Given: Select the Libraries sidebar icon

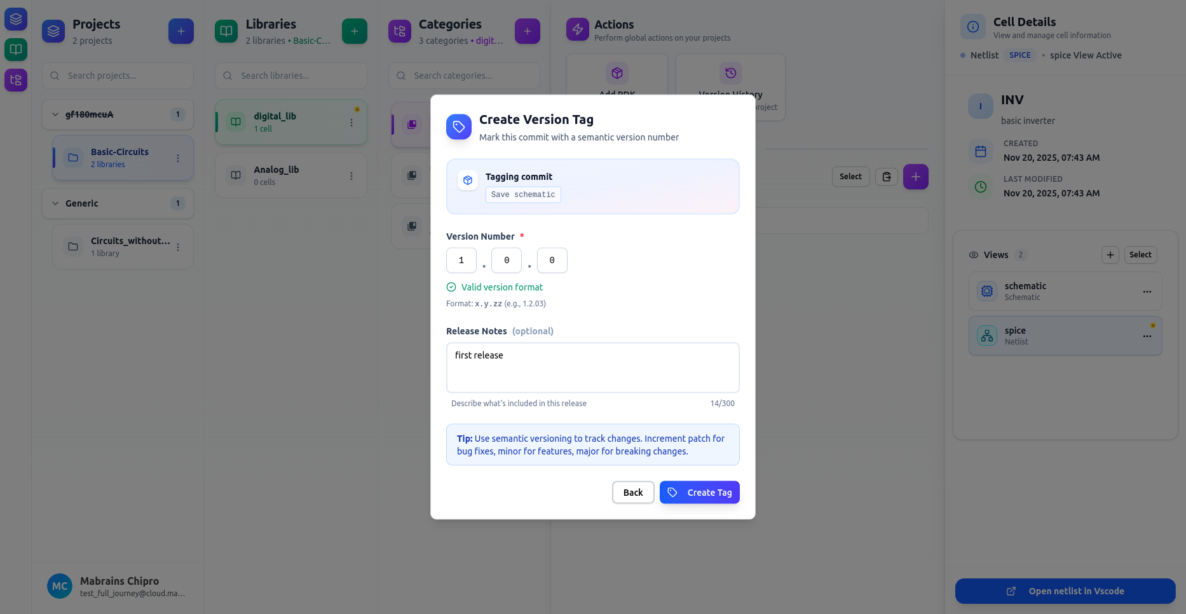Looking at the screenshot, I should [x=16, y=50].
